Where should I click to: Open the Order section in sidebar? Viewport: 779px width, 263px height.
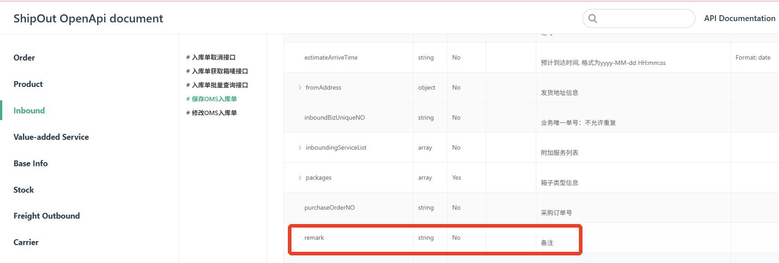click(24, 58)
